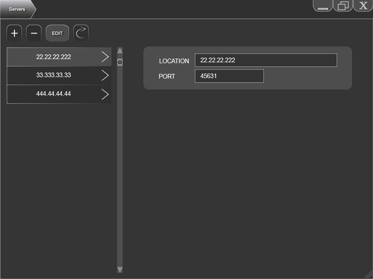Click the plus icon to add server
Viewport: 373px width, 279px height.
coord(14,33)
